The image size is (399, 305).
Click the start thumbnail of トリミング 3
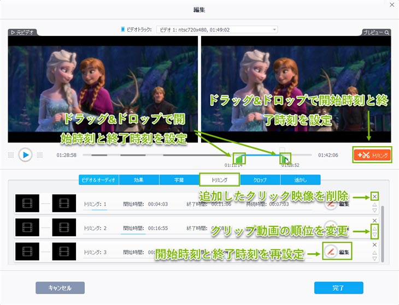pyautogui.click(x=27, y=252)
